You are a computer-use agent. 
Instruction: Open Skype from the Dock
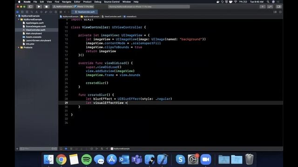coord(180,160)
